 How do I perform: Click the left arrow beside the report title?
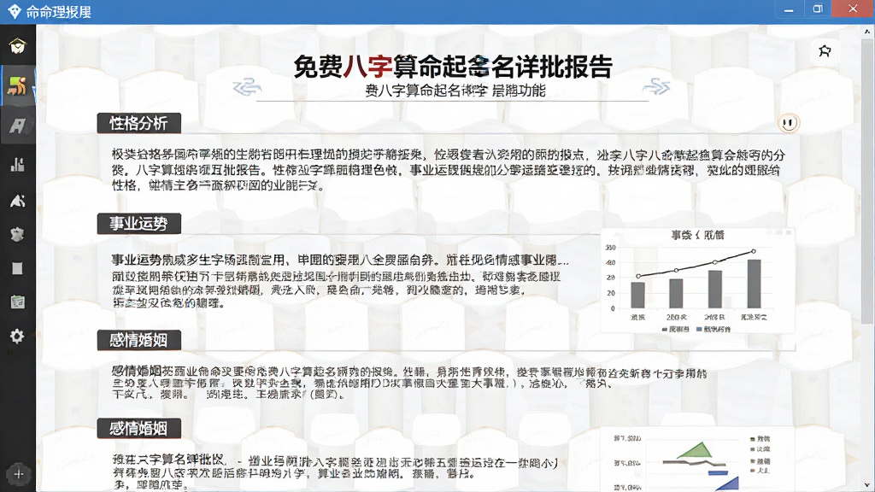point(247,86)
